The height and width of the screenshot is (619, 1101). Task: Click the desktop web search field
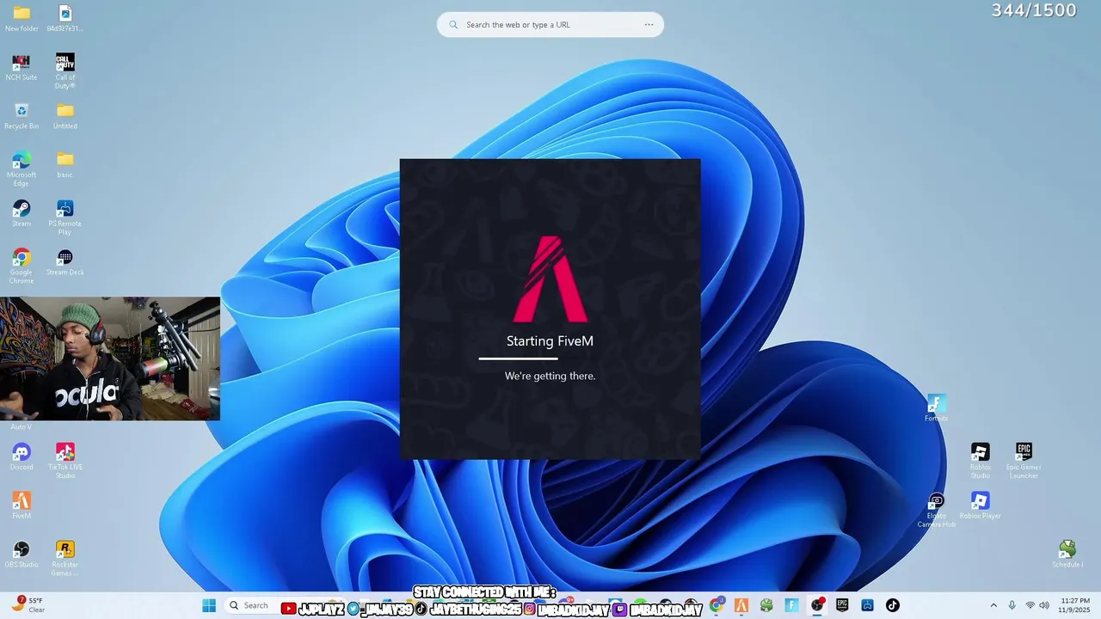point(550,25)
